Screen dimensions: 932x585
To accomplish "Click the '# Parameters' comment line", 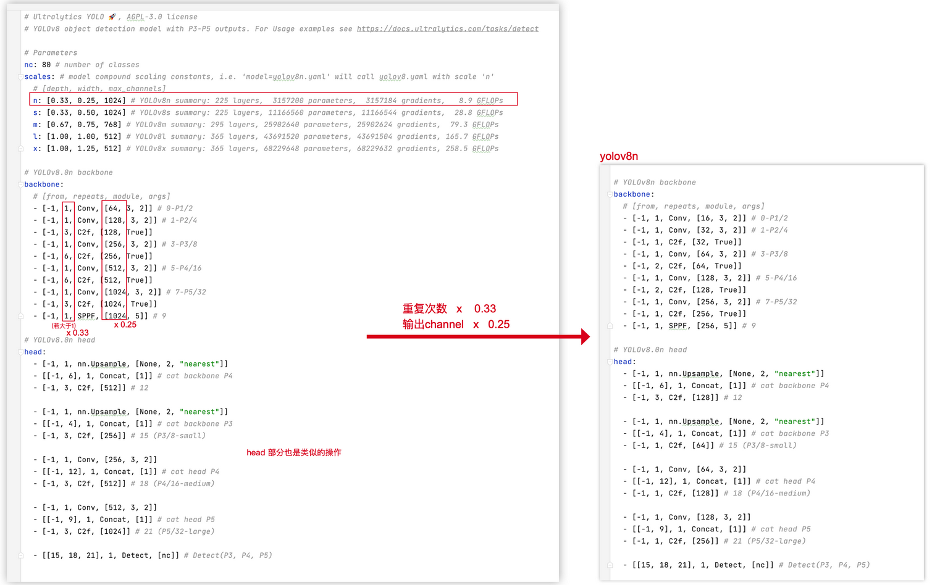I will point(51,53).
